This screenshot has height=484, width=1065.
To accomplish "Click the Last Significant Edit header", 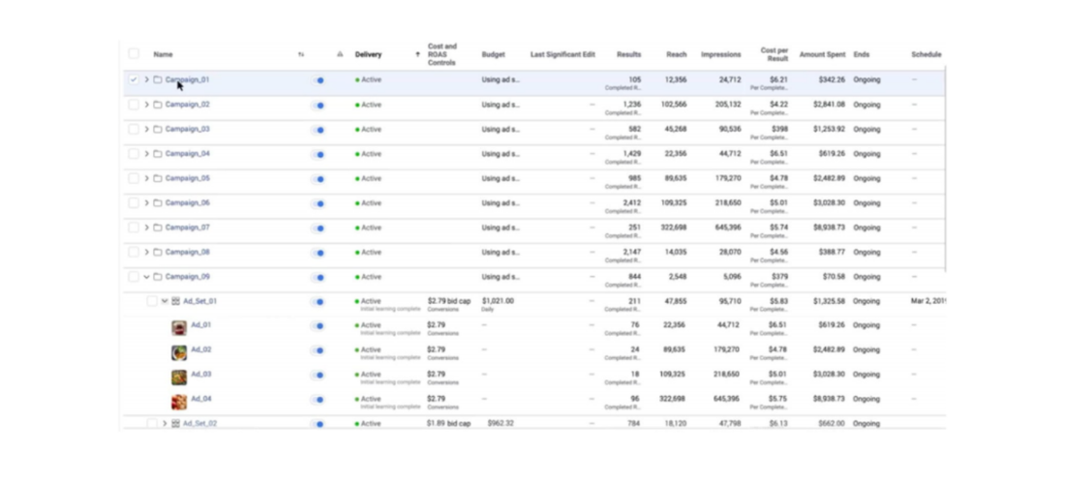I will pyautogui.click(x=563, y=54).
